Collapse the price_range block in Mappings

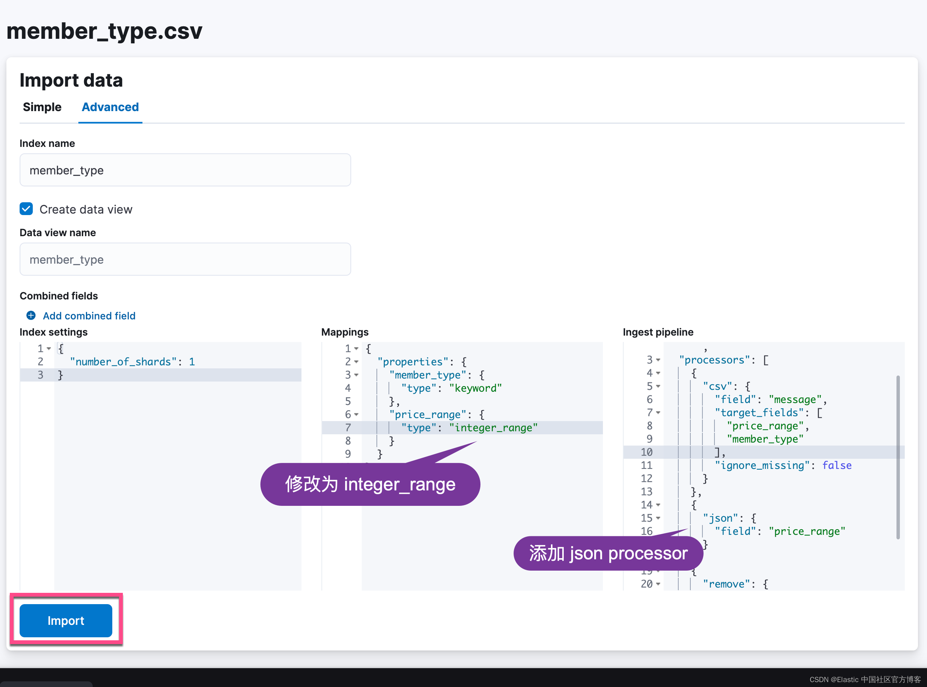pos(357,415)
